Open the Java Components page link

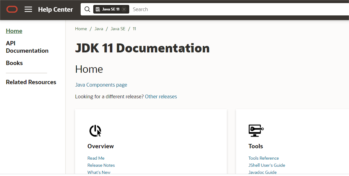[x=101, y=85]
